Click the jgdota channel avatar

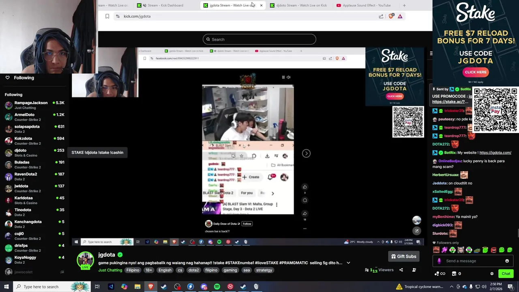[x=86, y=261]
